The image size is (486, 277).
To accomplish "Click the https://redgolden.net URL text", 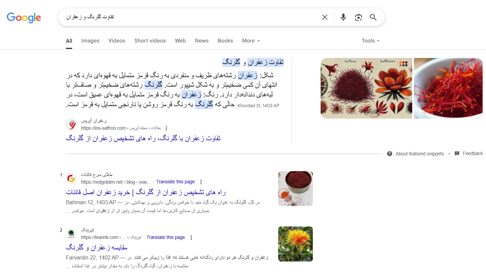I will 102,182.
